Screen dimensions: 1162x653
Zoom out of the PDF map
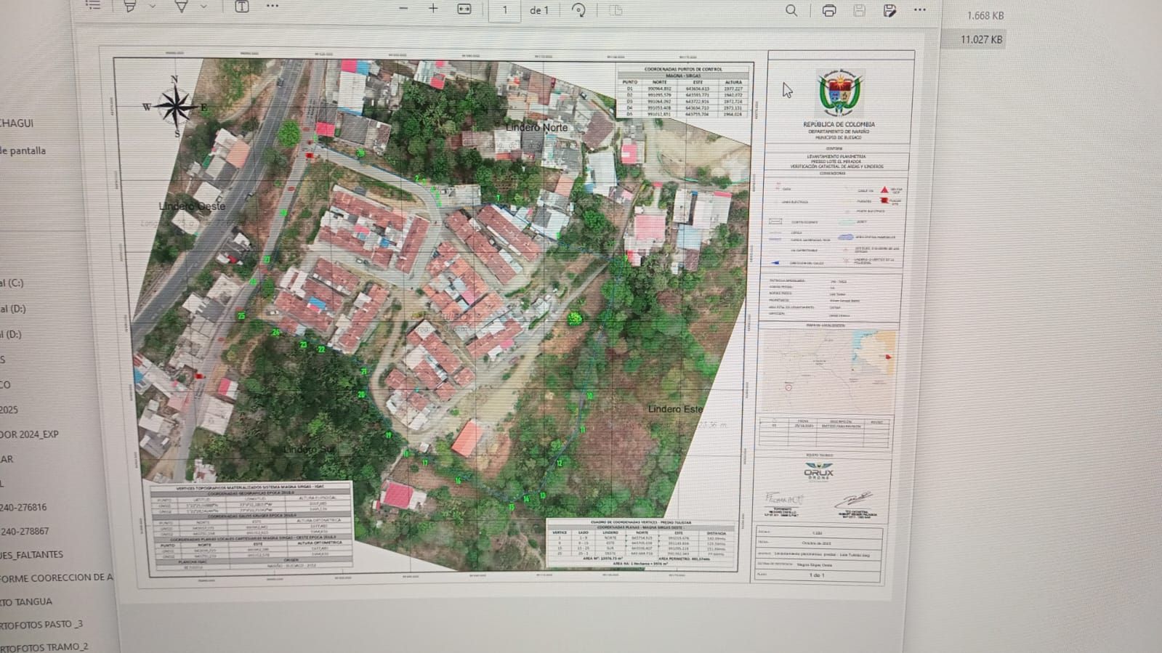pyautogui.click(x=403, y=9)
